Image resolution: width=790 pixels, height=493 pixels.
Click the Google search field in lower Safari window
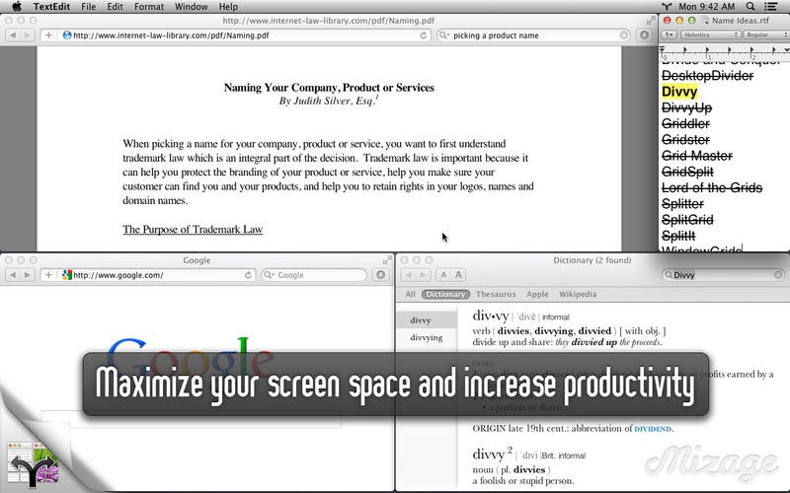click(x=316, y=275)
